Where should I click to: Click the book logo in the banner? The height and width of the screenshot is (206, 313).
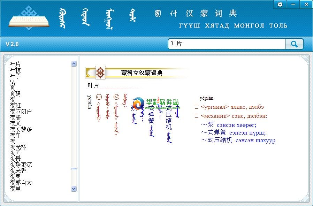(x=29, y=18)
